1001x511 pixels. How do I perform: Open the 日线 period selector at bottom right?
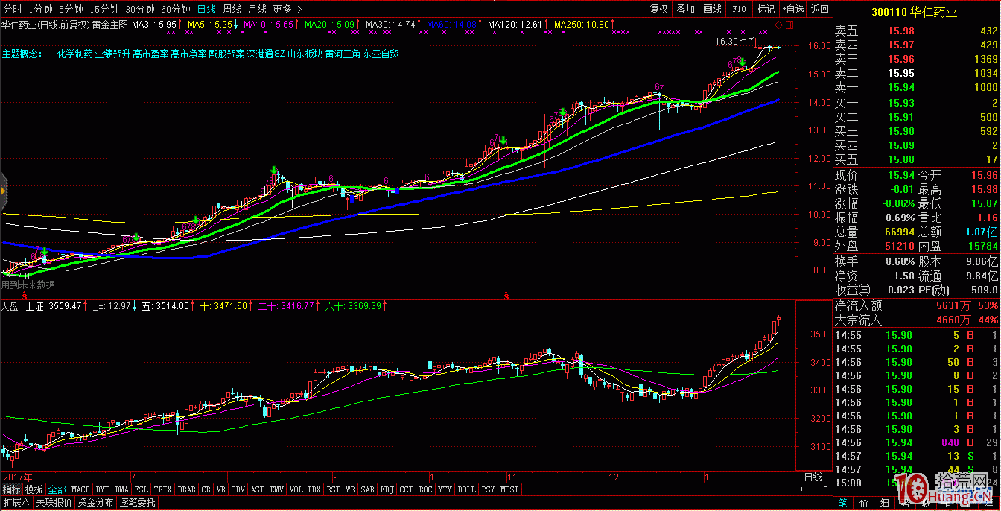click(x=813, y=477)
